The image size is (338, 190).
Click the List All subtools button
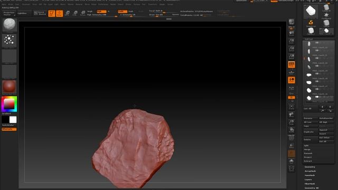coord(311,109)
